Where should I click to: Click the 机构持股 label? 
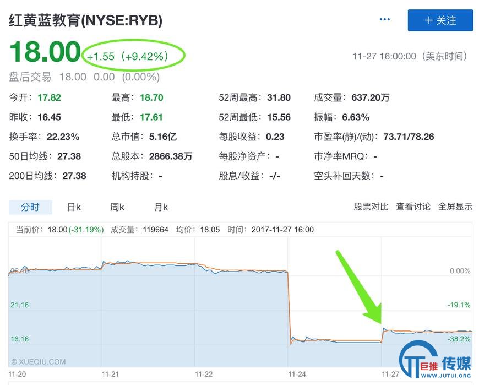point(132,176)
